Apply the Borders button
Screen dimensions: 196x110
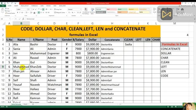[x=26, y=13]
